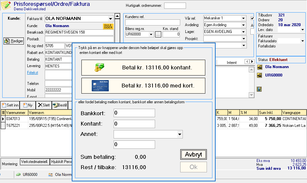Viewport: 307px width, 183px height.
Task: Click the Avbryt button
Action: (x=193, y=155)
